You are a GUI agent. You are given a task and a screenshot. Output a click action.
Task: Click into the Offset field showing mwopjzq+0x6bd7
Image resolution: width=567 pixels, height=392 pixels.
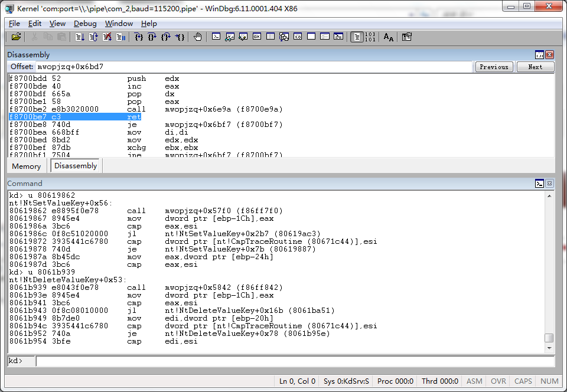[x=254, y=67]
